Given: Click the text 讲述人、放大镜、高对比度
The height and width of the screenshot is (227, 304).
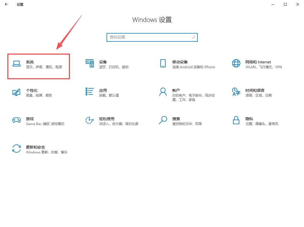Looking at the screenshot, I should pyautogui.click(x=119, y=124).
